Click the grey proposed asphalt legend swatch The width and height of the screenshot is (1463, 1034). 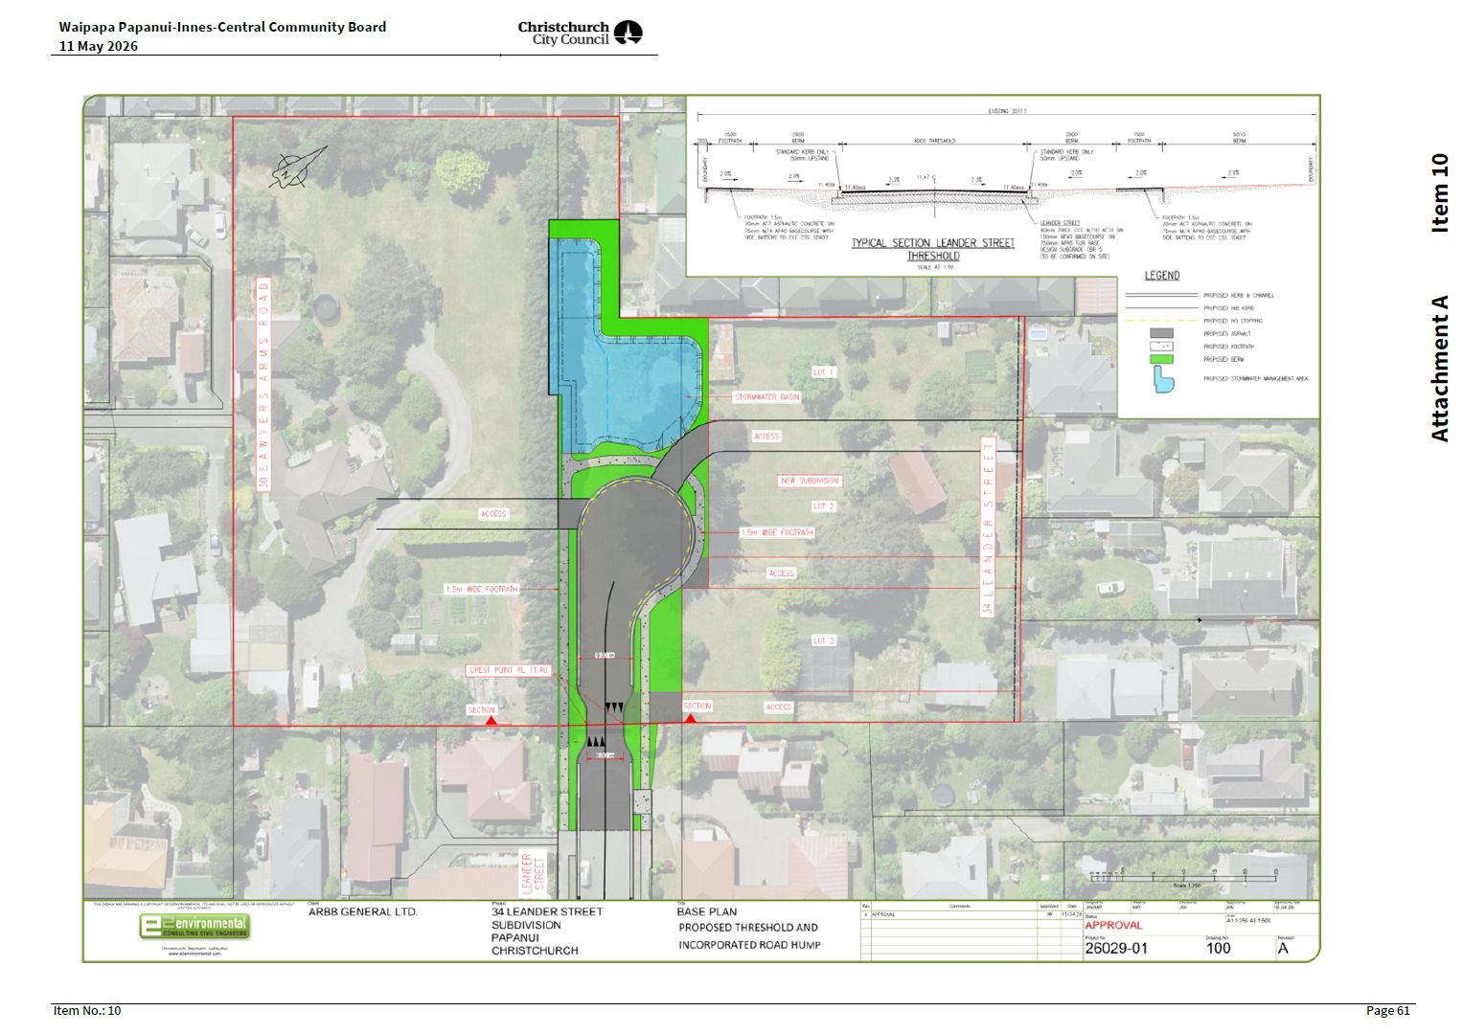coord(1161,333)
